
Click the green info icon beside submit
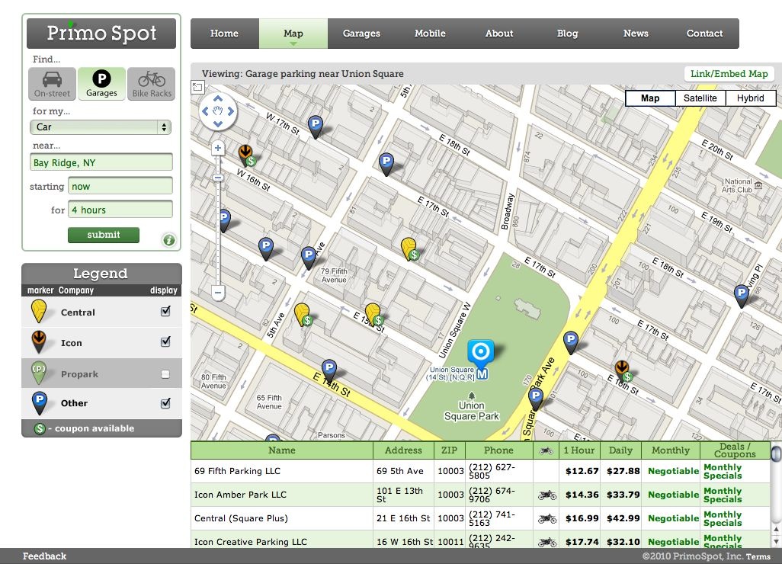coord(168,240)
